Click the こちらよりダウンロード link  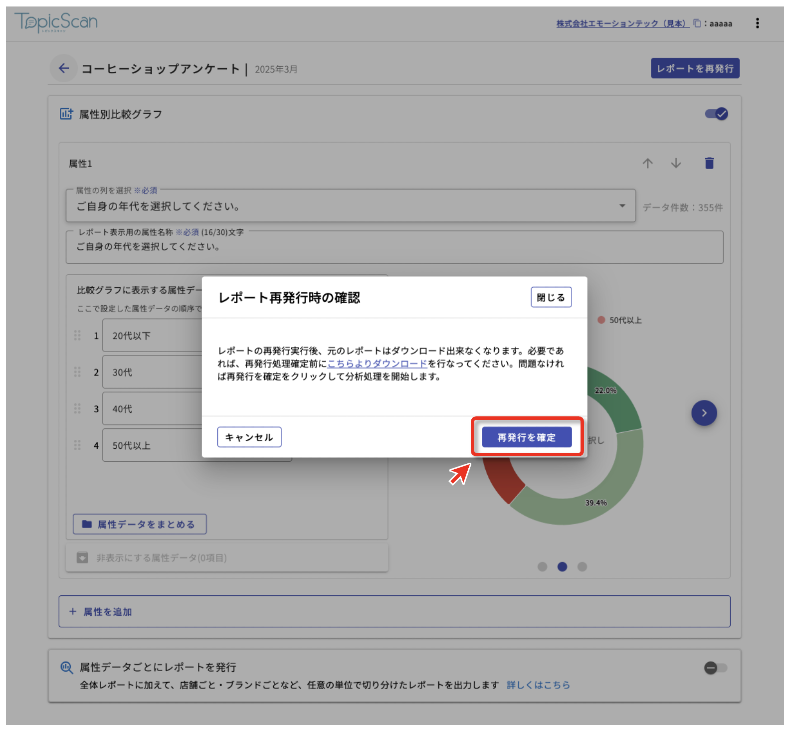377,364
